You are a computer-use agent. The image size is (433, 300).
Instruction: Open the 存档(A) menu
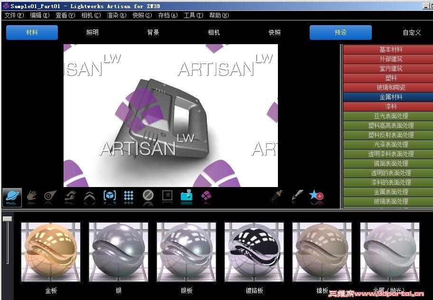coord(168,15)
